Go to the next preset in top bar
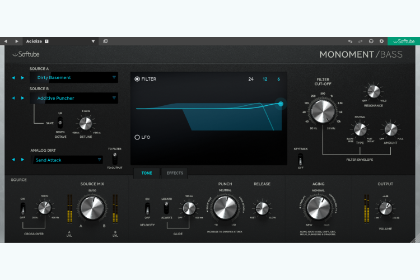420x280 pixels. pyautogui.click(x=17, y=41)
